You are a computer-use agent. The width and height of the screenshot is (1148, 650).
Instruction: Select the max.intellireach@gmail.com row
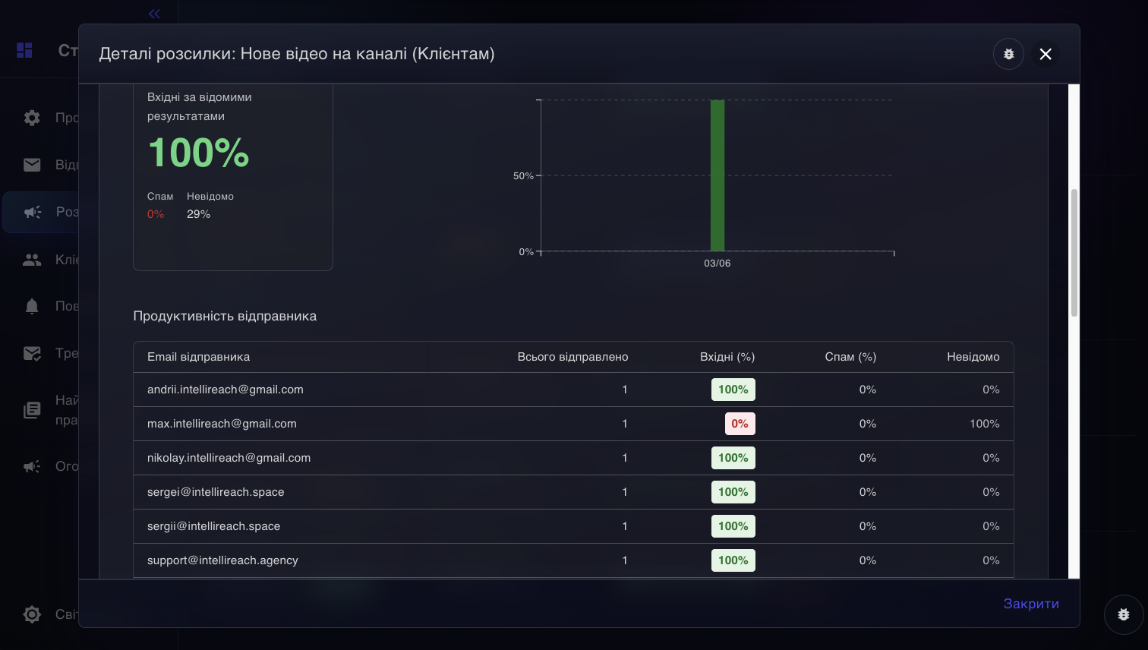pyautogui.click(x=222, y=424)
